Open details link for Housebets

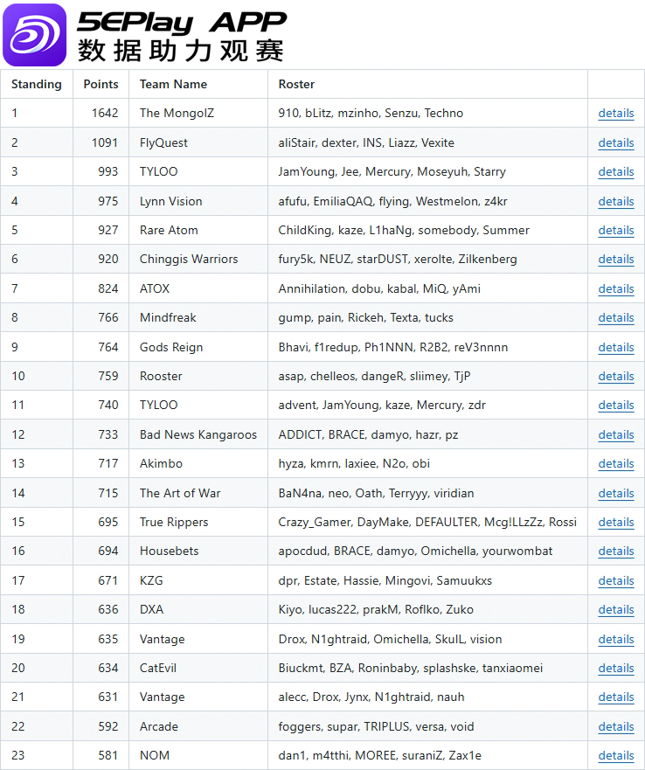[x=616, y=551]
